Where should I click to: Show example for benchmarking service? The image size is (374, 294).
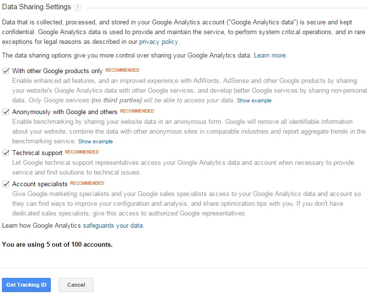coord(95,141)
